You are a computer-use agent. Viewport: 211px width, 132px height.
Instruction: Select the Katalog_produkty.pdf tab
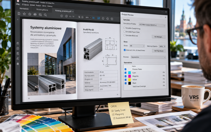click(63, 11)
